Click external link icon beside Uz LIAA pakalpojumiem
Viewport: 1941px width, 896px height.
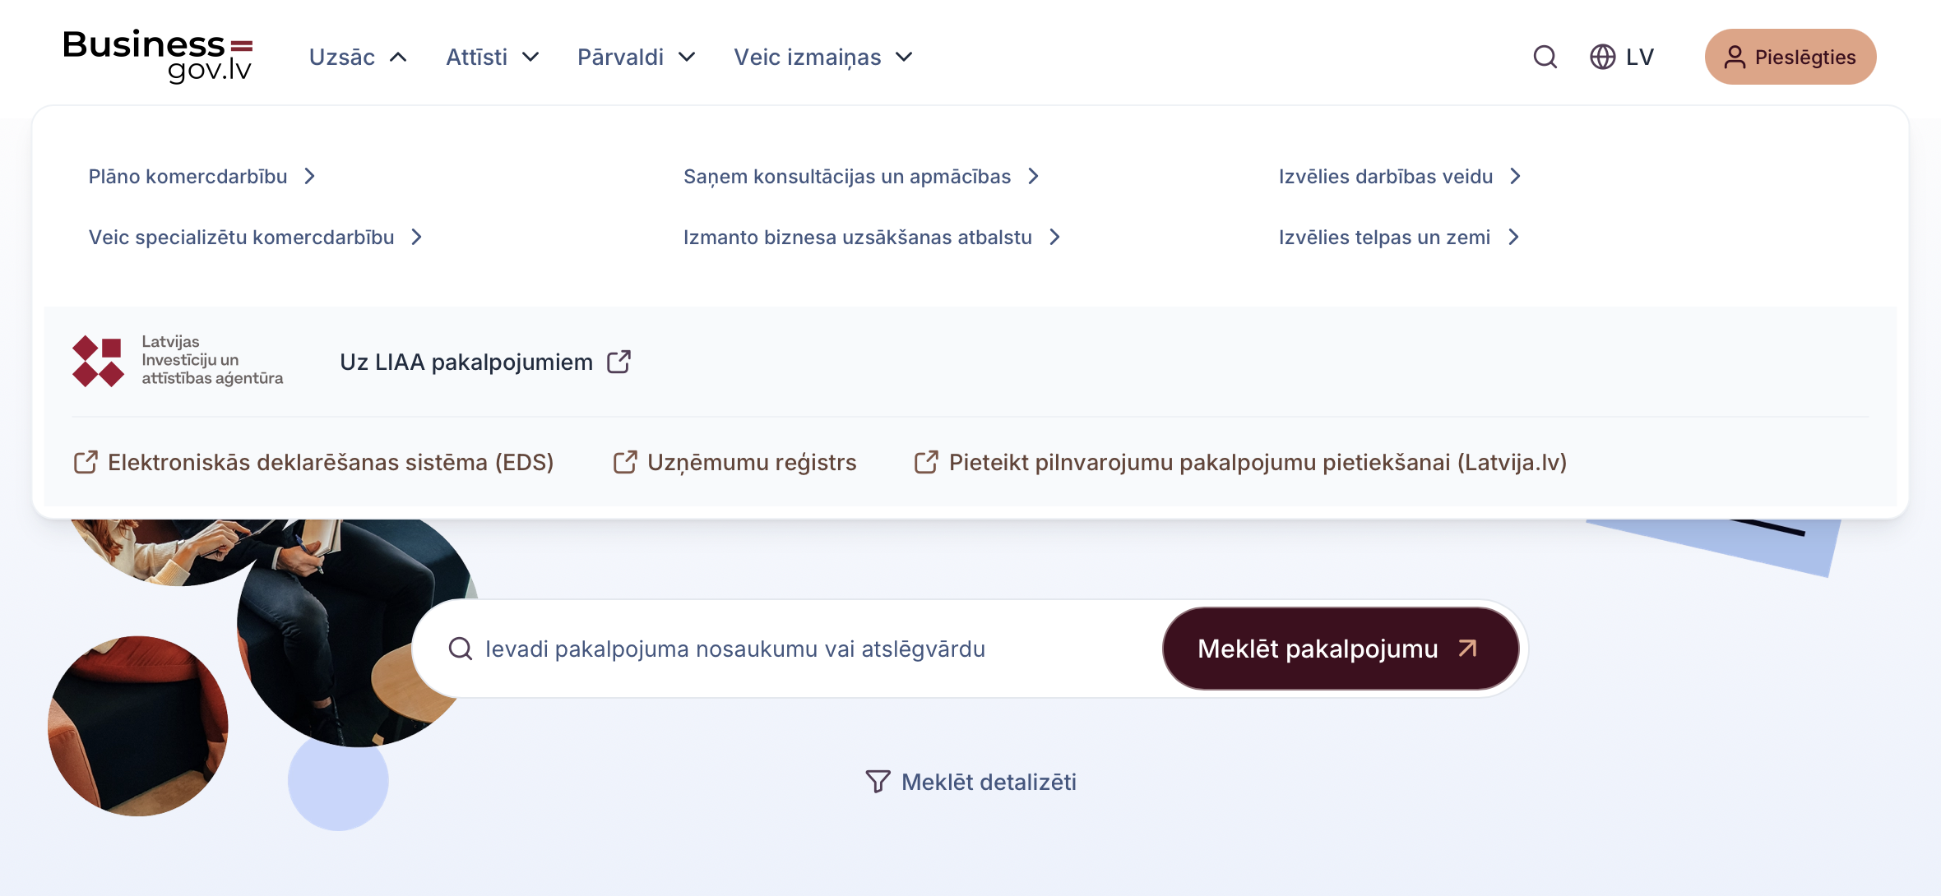tap(619, 362)
